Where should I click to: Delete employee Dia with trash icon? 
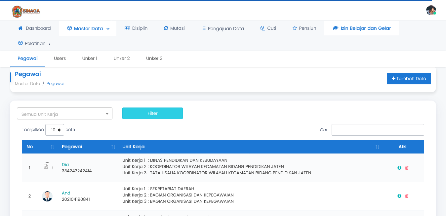pyautogui.click(x=407, y=168)
